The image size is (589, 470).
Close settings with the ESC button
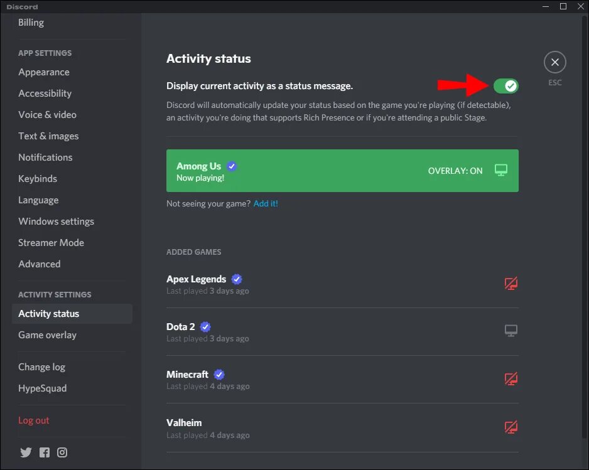[554, 63]
